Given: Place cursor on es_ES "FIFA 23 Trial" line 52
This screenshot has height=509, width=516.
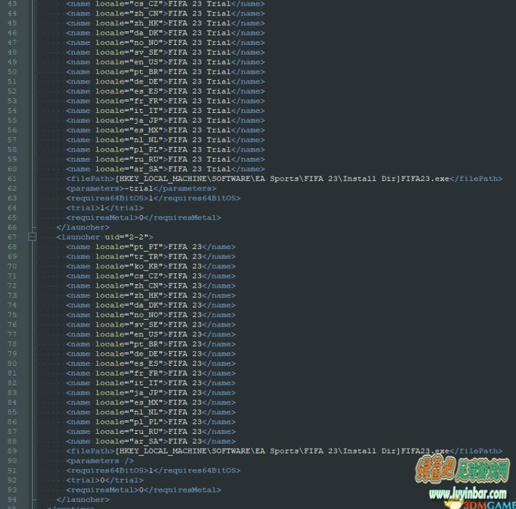Looking at the screenshot, I should (166, 91).
